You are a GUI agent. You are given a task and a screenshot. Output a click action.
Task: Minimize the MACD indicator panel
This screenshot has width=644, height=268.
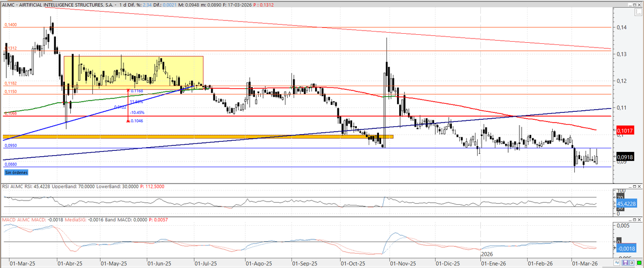[x=630, y=220]
